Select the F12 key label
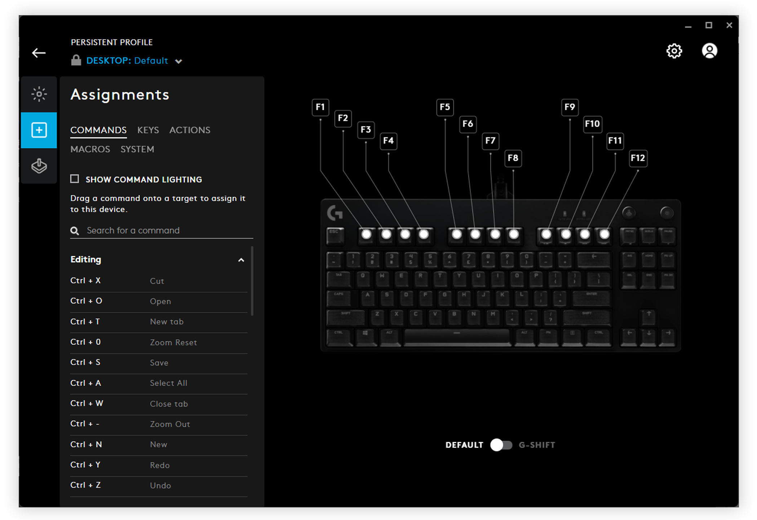 (x=638, y=158)
